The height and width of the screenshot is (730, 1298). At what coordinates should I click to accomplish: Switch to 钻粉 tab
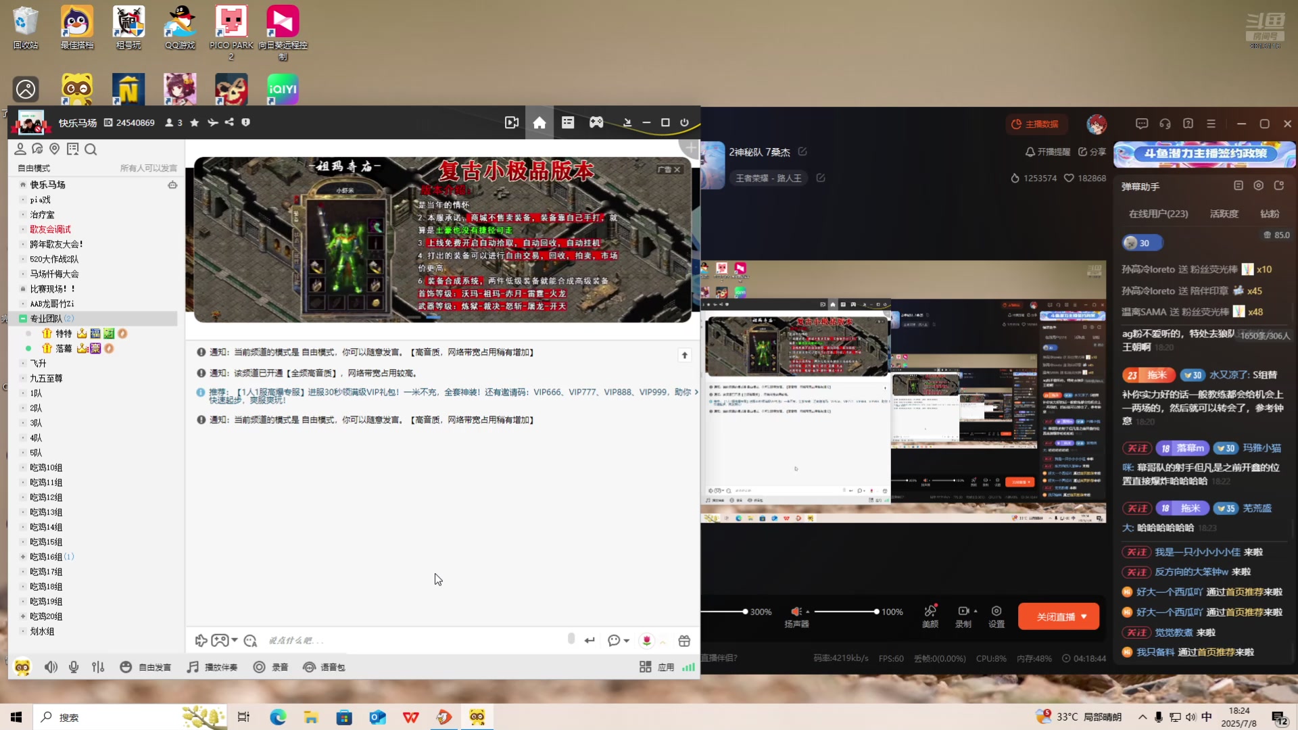point(1270,214)
